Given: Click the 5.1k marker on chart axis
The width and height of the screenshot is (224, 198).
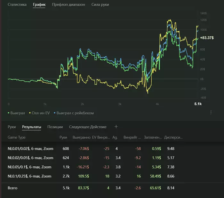Looking at the screenshot, I should [198, 104].
